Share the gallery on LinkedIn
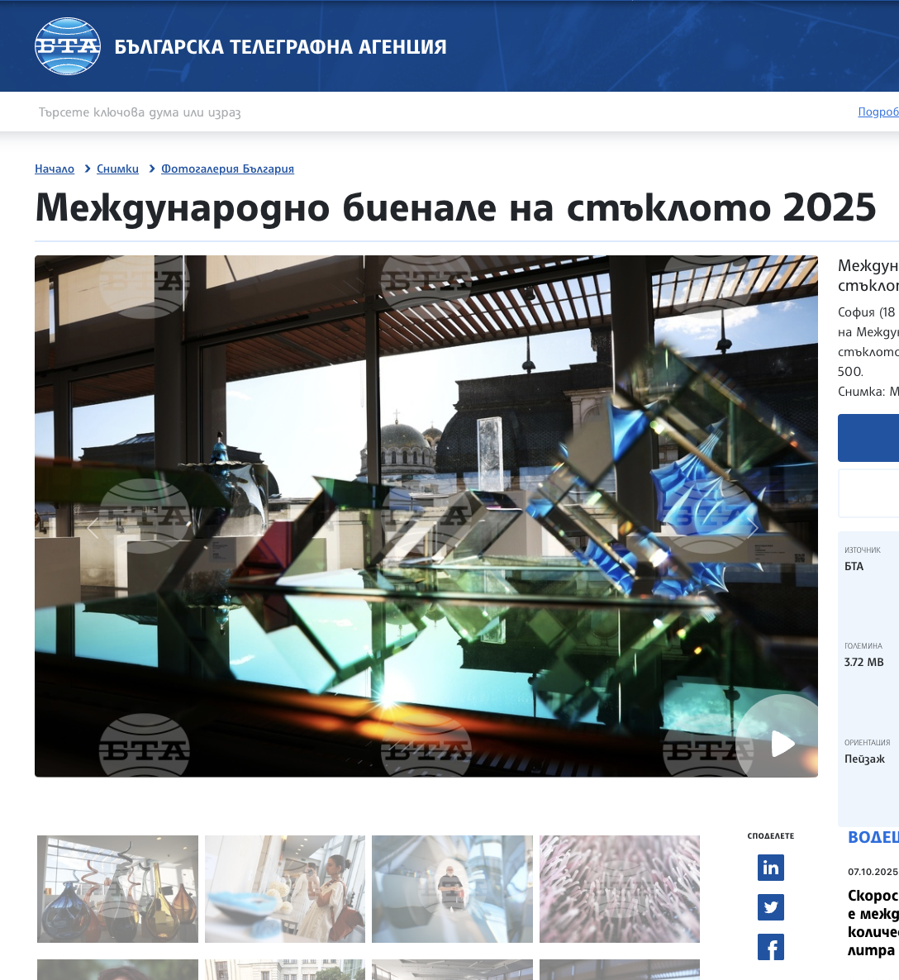 770,868
